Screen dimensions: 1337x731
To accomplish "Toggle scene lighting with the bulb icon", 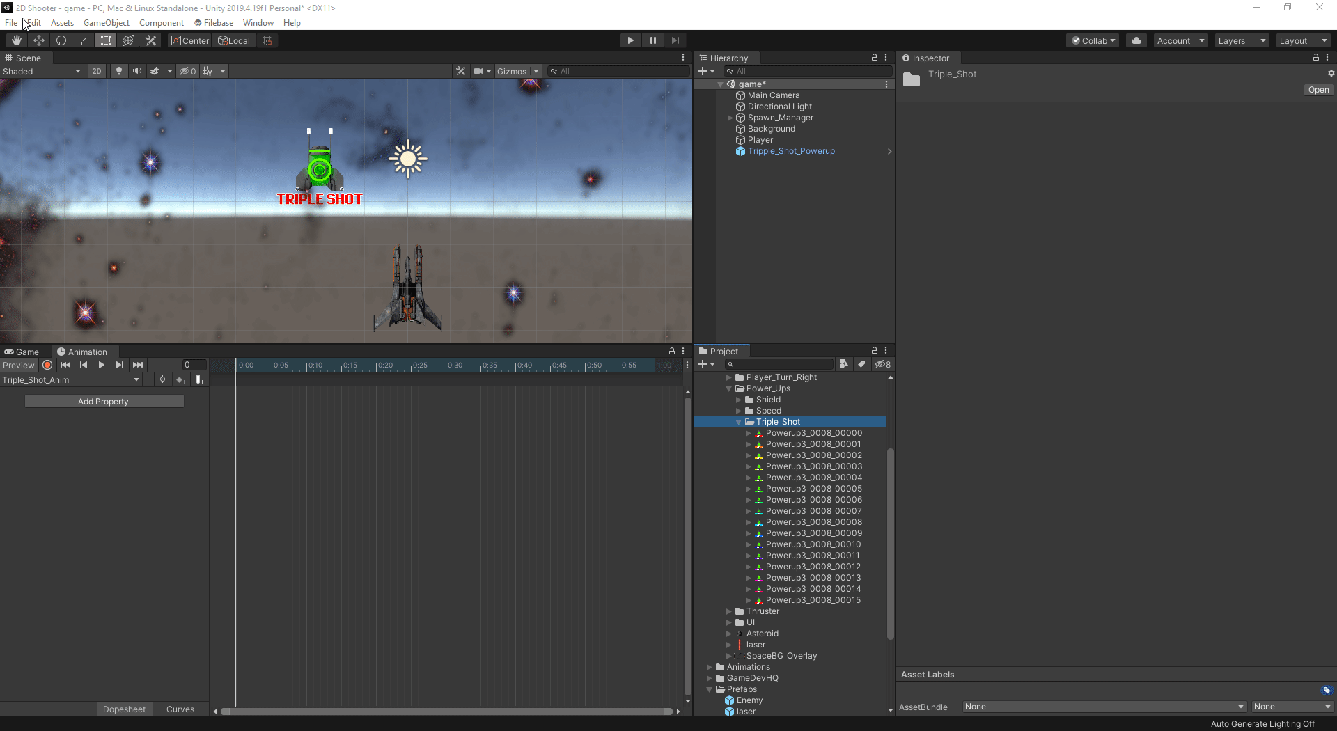I will pyautogui.click(x=119, y=71).
